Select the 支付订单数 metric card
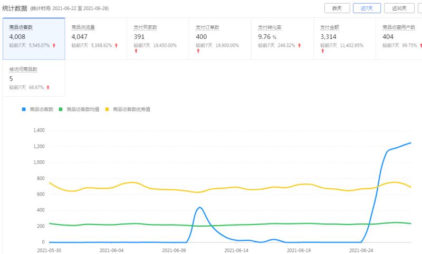Screen dimensions: 422x254 (x=220, y=38)
